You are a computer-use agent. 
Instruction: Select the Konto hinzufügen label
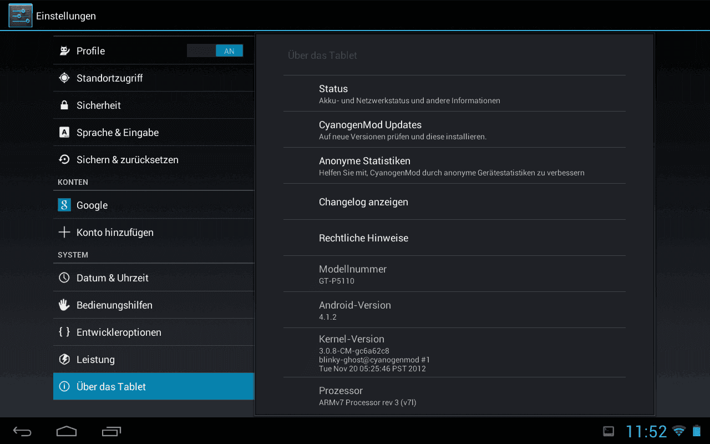(115, 233)
